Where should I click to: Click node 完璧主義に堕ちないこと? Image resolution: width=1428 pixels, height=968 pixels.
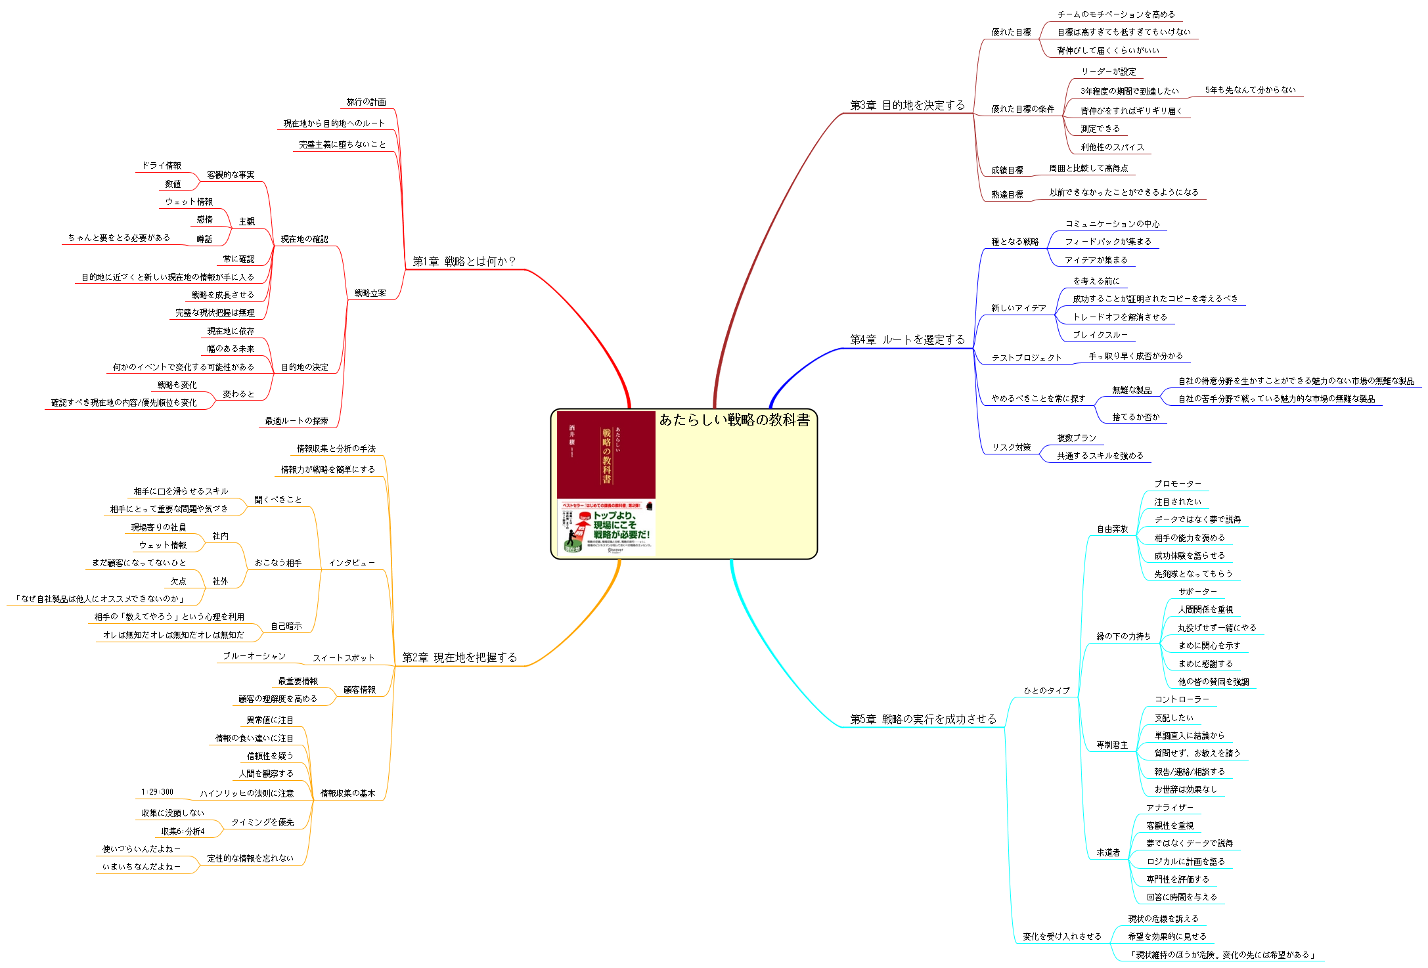pyautogui.click(x=342, y=144)
